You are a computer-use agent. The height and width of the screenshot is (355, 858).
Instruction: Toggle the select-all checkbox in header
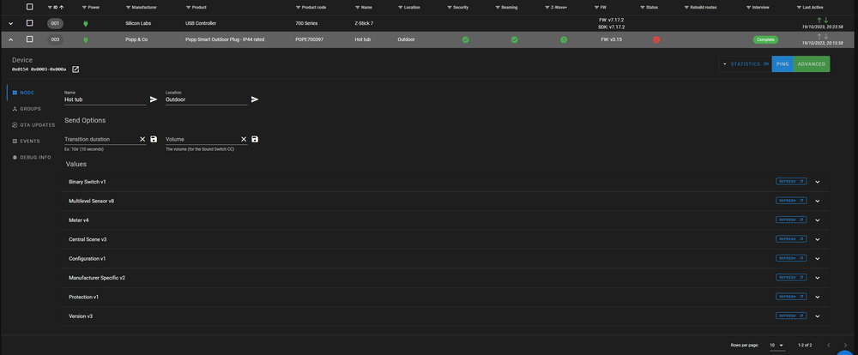[x=29, y=7]
